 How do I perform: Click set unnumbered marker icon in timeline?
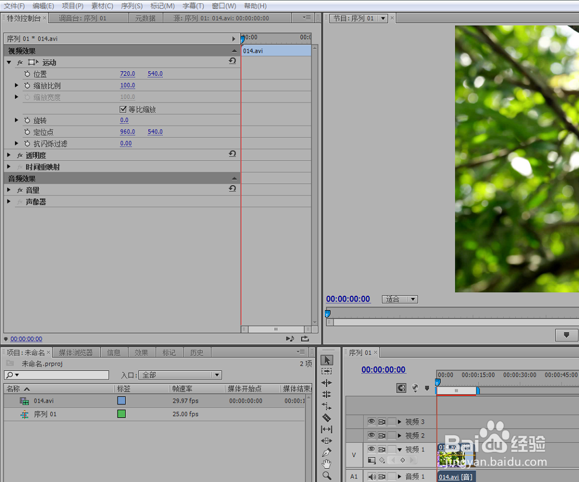427,388
